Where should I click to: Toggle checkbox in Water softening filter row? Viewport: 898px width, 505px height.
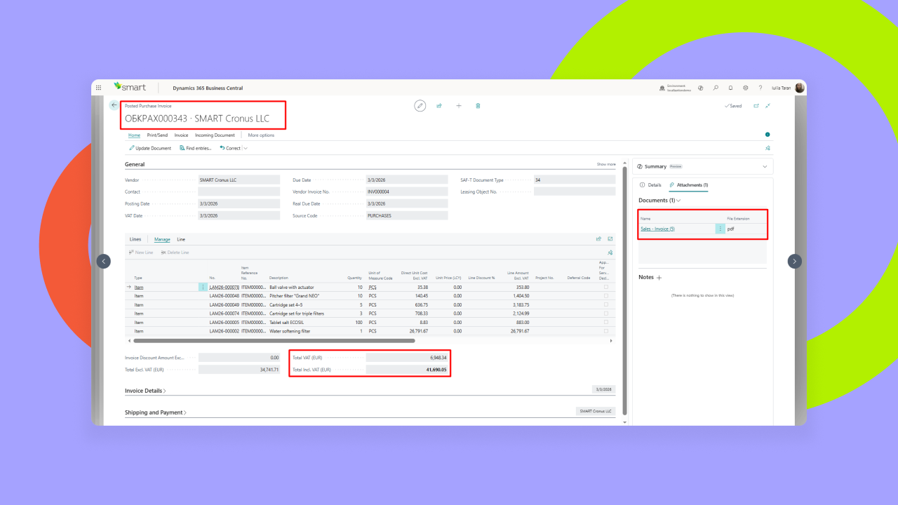point(606,331)
